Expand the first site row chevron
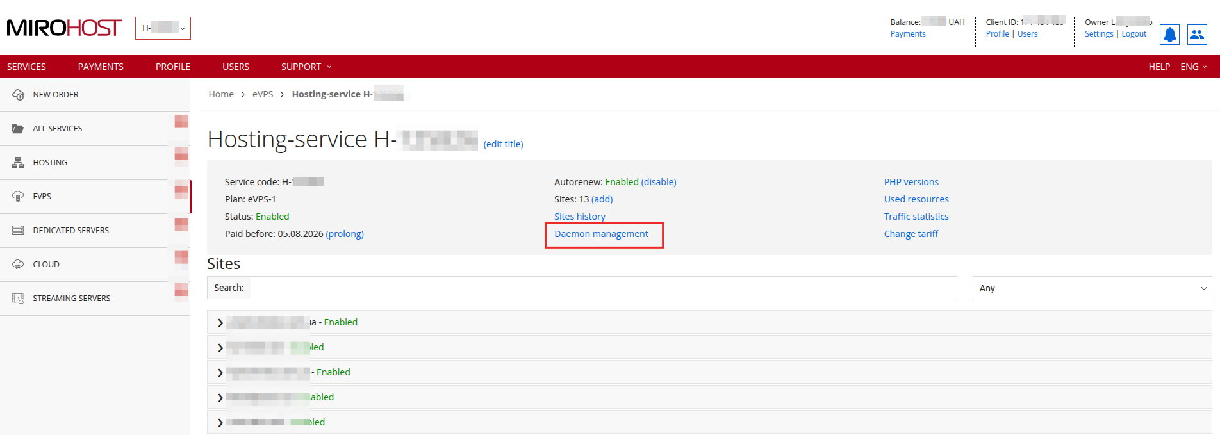Image resolution: width=1220 pixels, height=435 pixels. [x=220, y=323]
